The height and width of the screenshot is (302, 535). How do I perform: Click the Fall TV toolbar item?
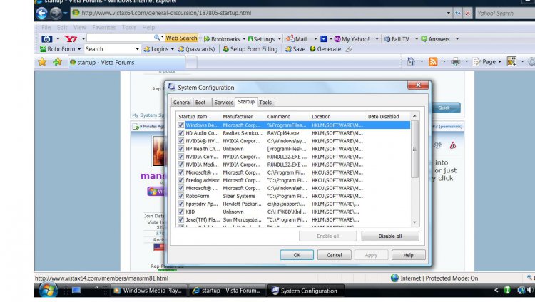coord(397,39)
